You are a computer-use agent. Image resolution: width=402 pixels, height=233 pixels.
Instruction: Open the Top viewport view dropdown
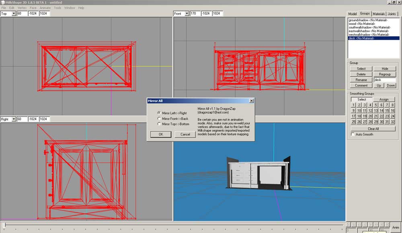click(14, 14)
